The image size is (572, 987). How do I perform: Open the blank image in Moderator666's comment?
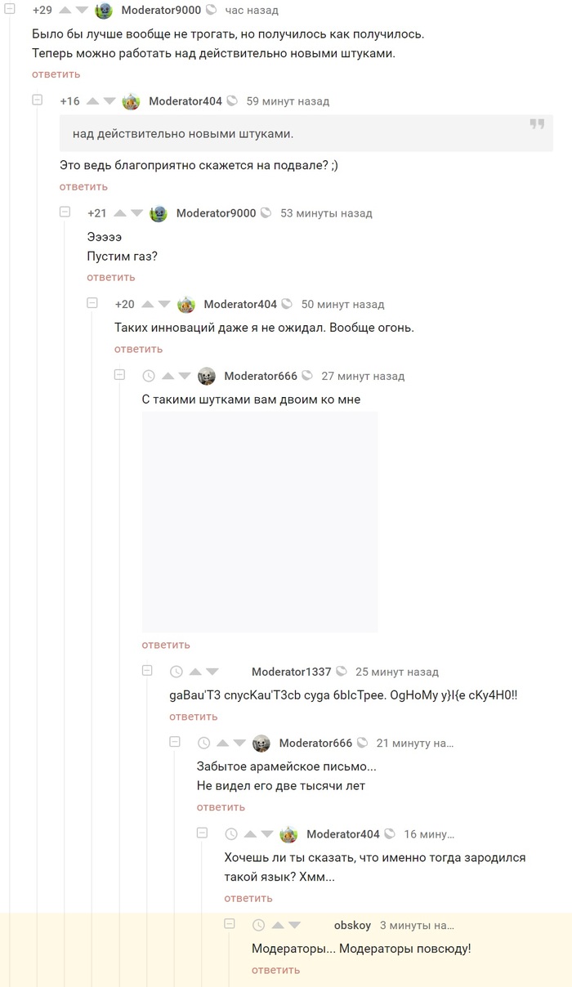[x=260, y=522]
